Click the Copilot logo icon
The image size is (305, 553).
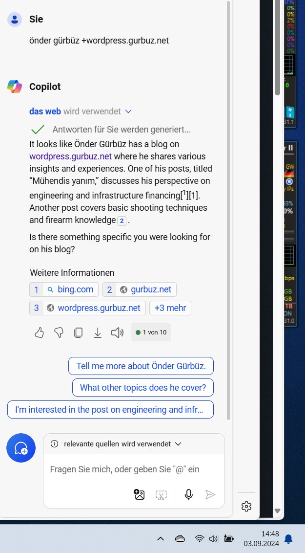(x=15, y=87)
